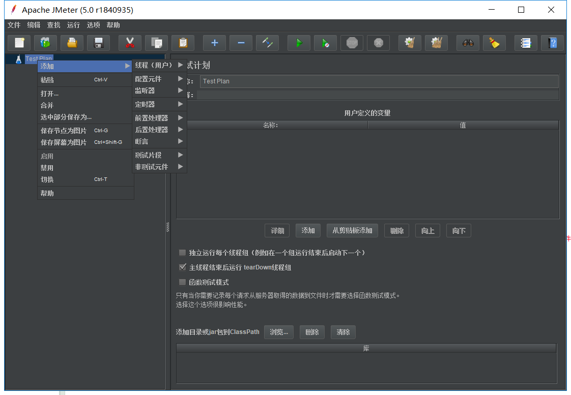Click the 向下 button
The width and height of the screenshot is (571, 395).
coord(459,231)
